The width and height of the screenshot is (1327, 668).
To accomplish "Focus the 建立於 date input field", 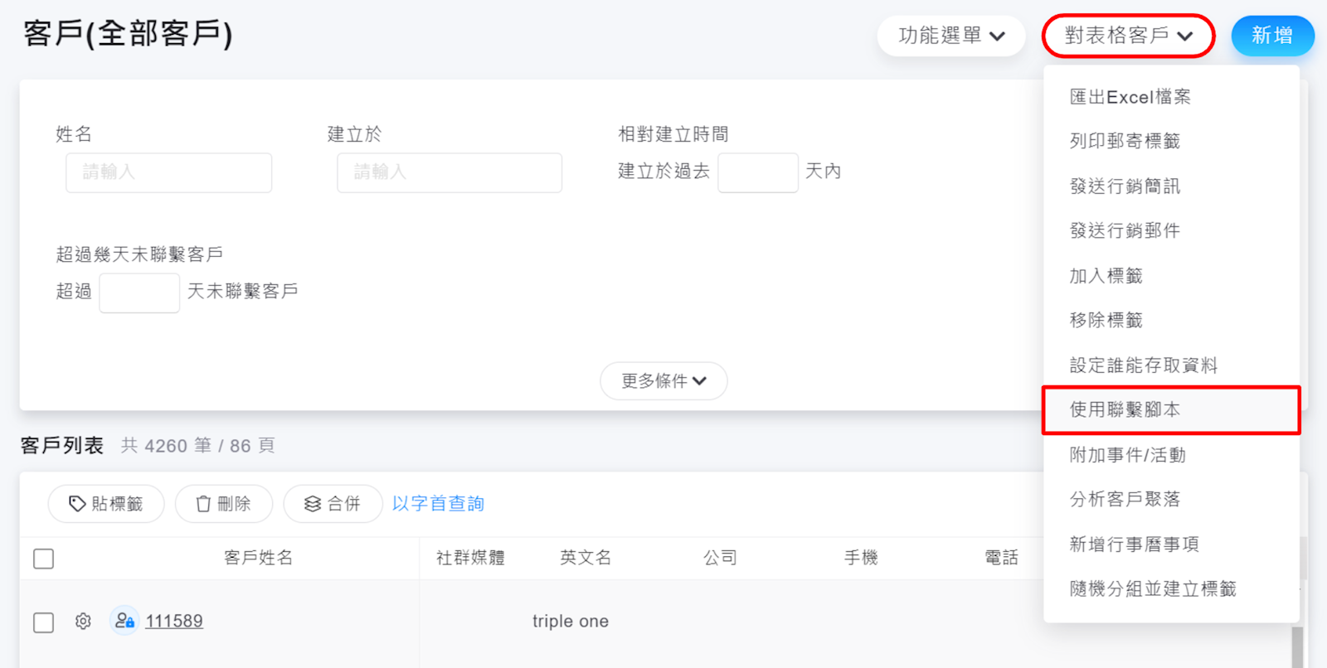I will (x=450, y=172).
